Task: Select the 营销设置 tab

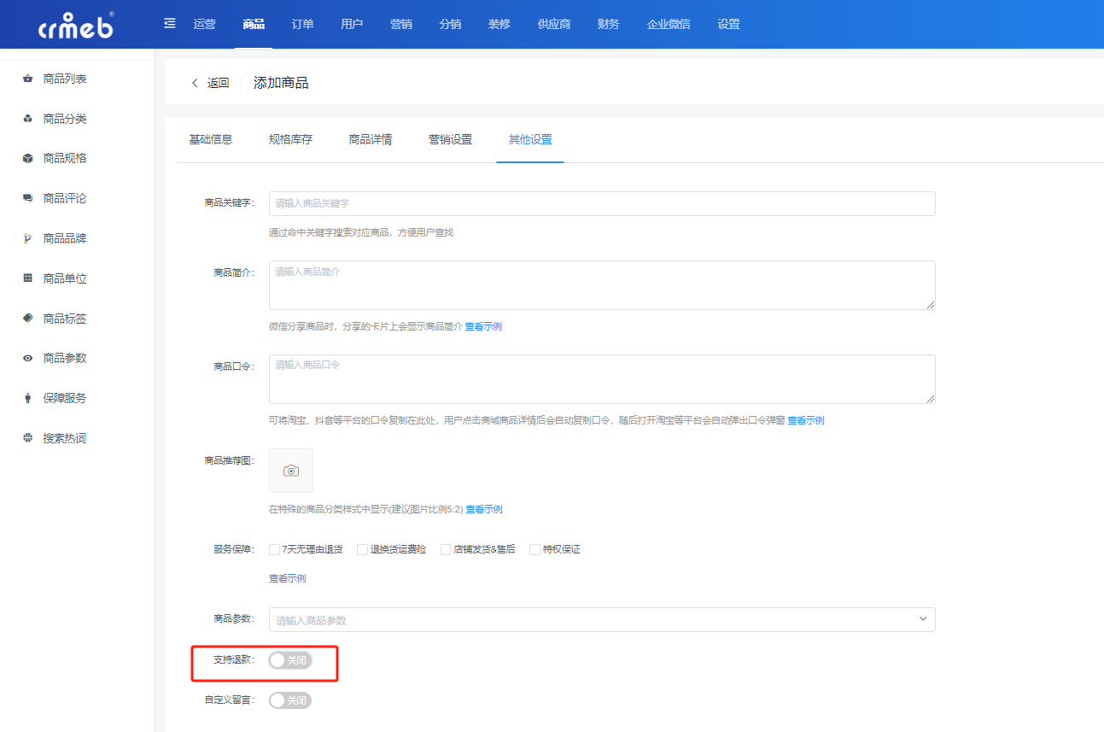Action: coord(450,139)
